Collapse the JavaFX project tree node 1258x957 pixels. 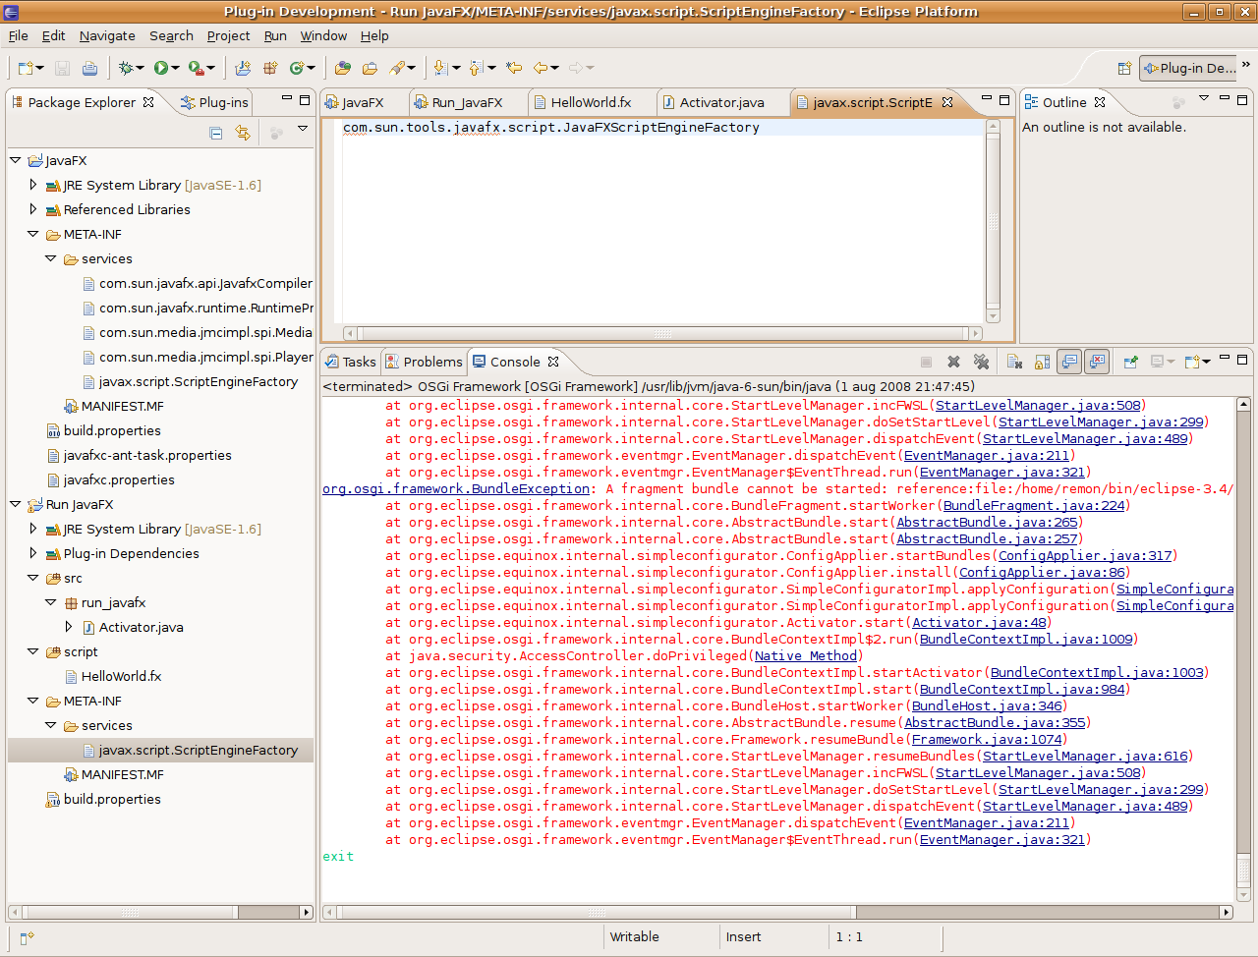pos(16,160)
